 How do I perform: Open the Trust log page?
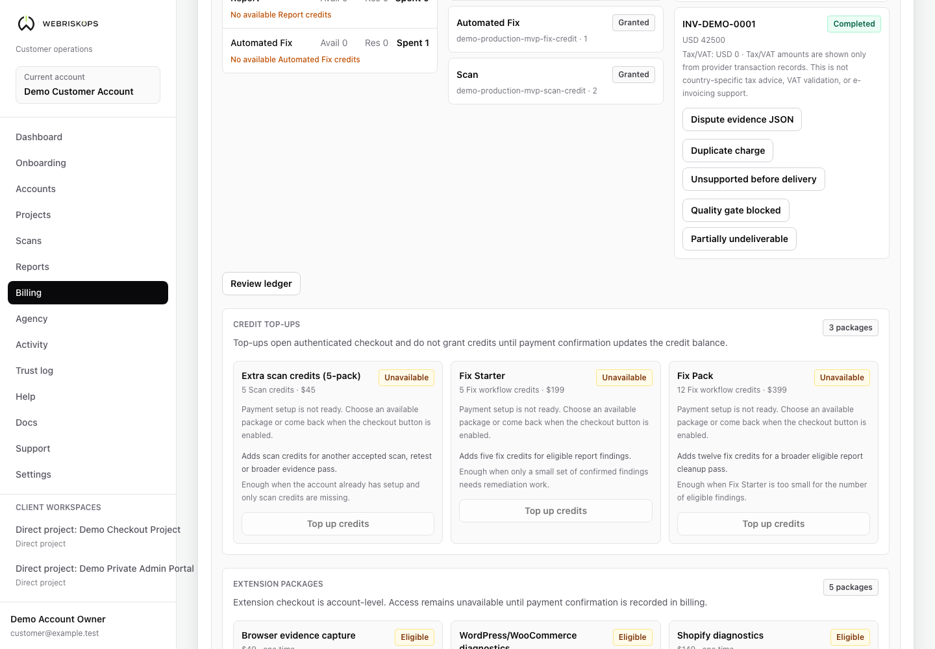coord(88,371)
